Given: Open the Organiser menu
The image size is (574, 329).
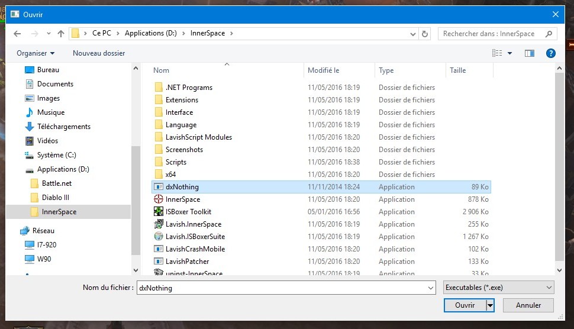Looking at the screenshot, I should tap(36, 53).
